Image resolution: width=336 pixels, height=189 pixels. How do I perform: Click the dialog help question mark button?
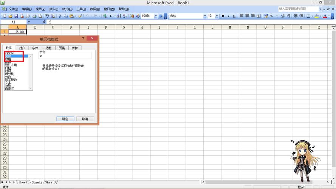tap(83, 38)
